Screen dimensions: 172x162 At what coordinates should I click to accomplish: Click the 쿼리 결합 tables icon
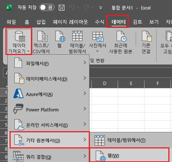pos(18,157)
